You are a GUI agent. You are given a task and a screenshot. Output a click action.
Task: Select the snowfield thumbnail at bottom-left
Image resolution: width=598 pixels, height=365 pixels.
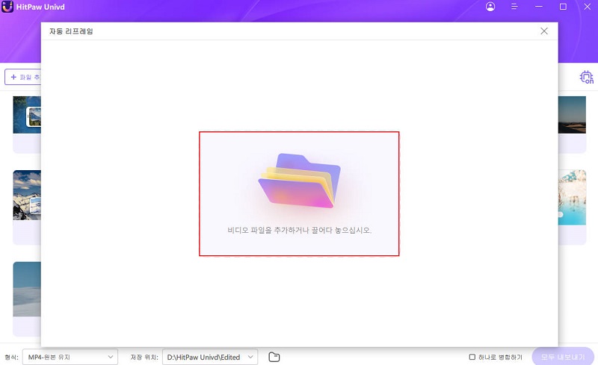click(27, 289)
